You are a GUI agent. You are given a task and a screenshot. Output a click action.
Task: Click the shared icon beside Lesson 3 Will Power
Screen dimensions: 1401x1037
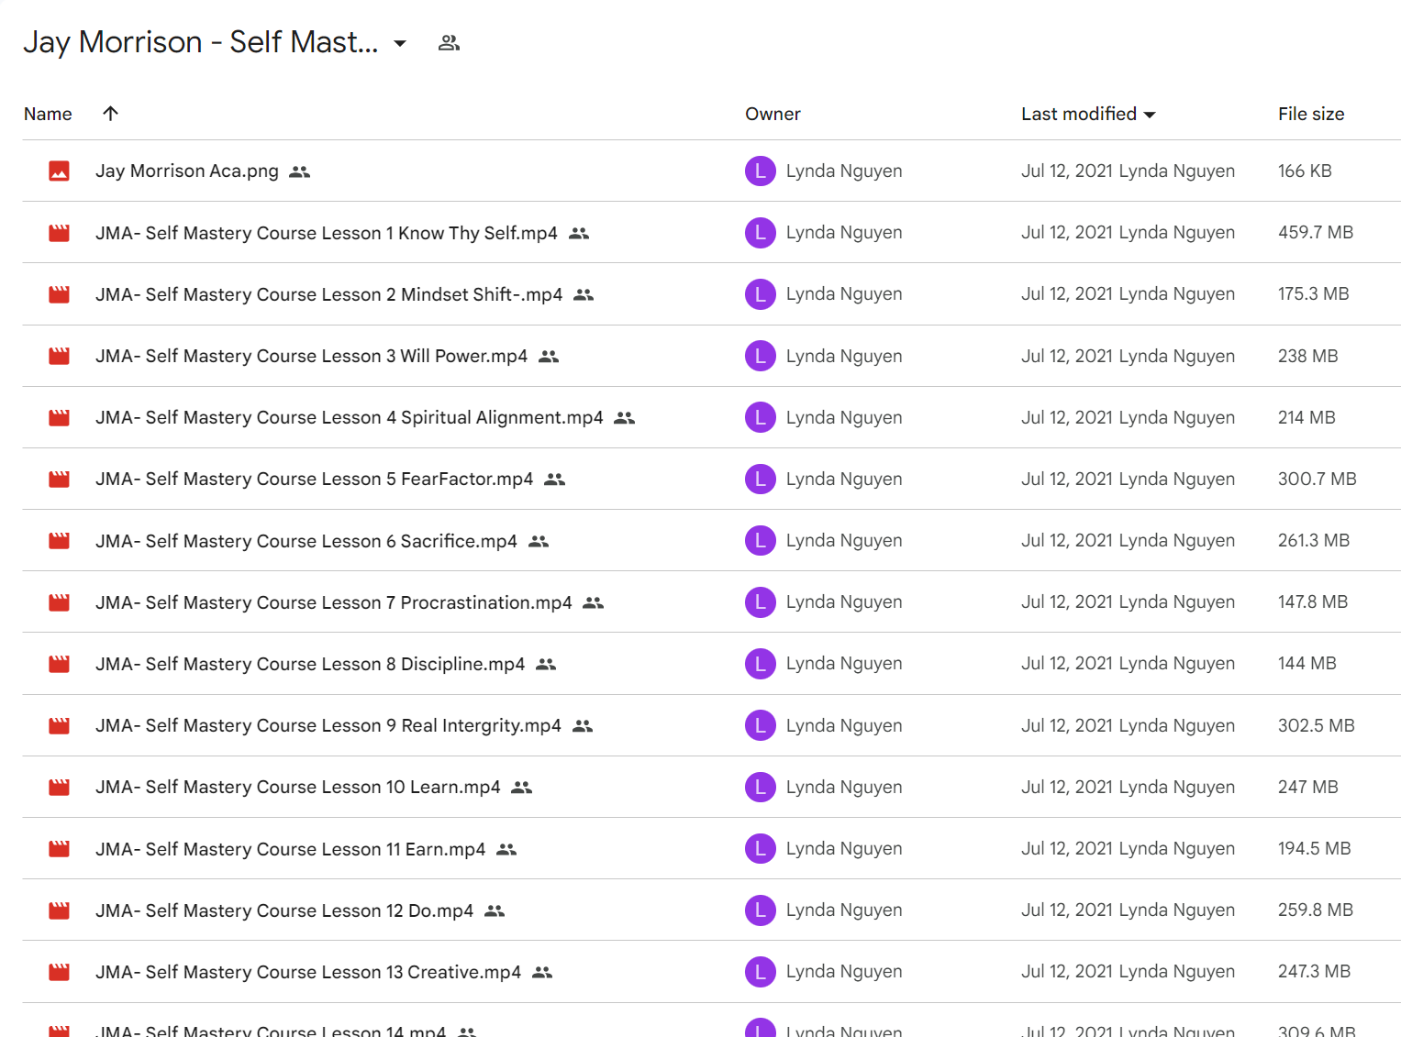click(549, 356)
